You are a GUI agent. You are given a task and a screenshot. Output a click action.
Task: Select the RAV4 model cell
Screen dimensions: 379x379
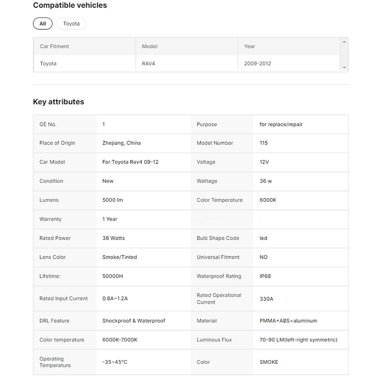click(x=148, y=63)
